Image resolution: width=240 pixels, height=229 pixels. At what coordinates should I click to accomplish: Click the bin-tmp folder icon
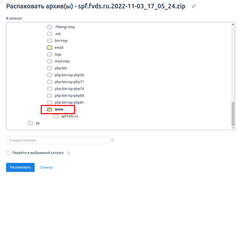50,41
